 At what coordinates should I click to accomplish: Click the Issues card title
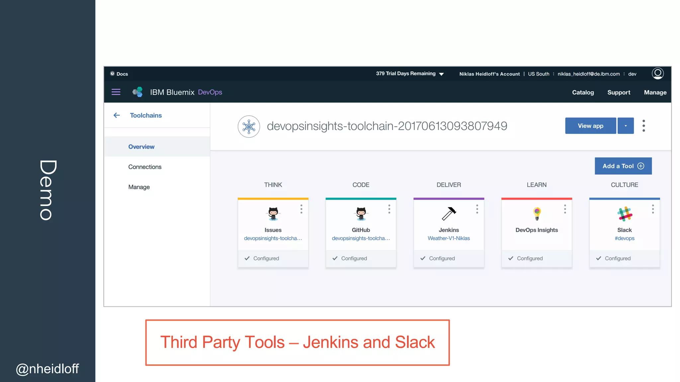tap(273, 230)
